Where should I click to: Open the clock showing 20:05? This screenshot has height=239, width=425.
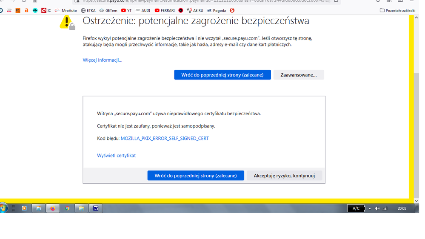[402, 208]
